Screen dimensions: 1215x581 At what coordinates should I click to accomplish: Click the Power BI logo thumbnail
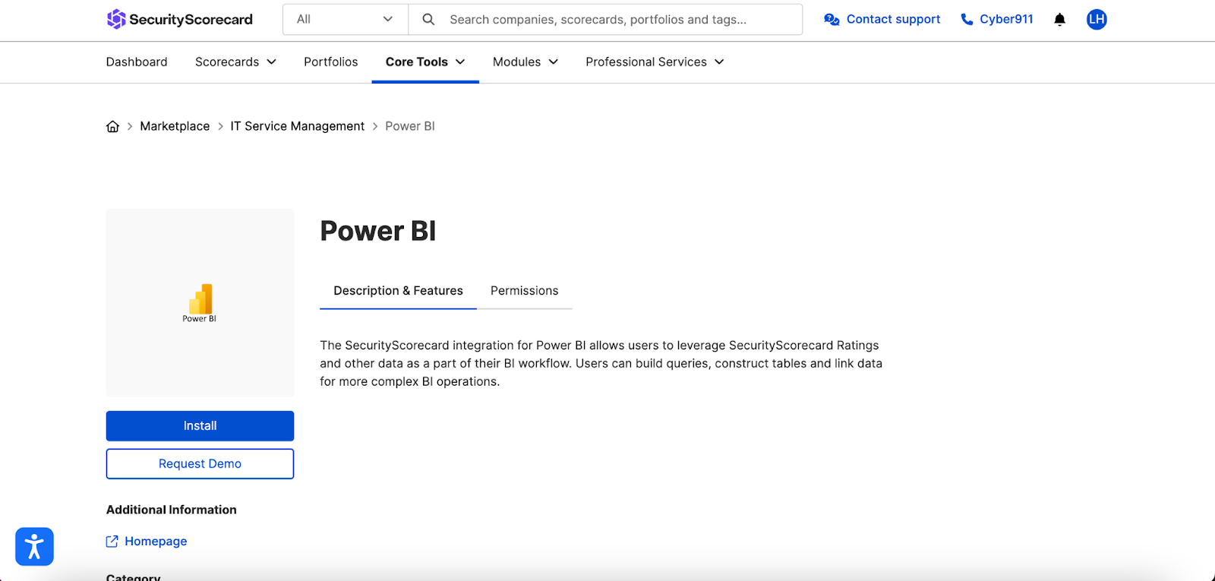pyautogui.click(x=200, y=303)
